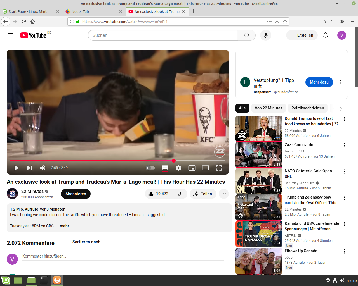Screen dimensions: 358x286
Task: Open Linux Mint start menu
Action: pos(6,280)
